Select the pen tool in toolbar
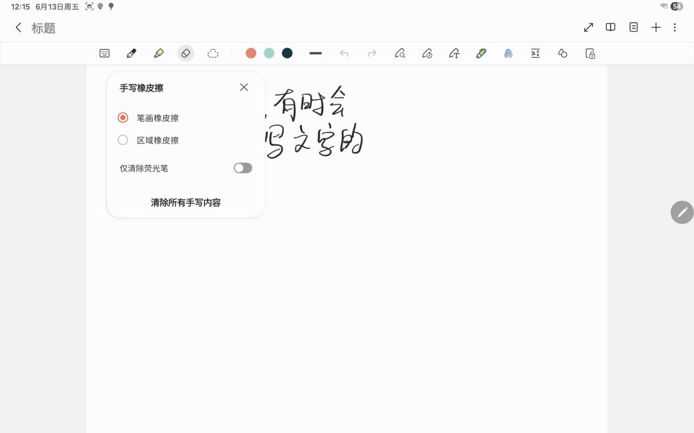This screenshot has height=433, width=694. pyautogui.click(x=131, y=53)
